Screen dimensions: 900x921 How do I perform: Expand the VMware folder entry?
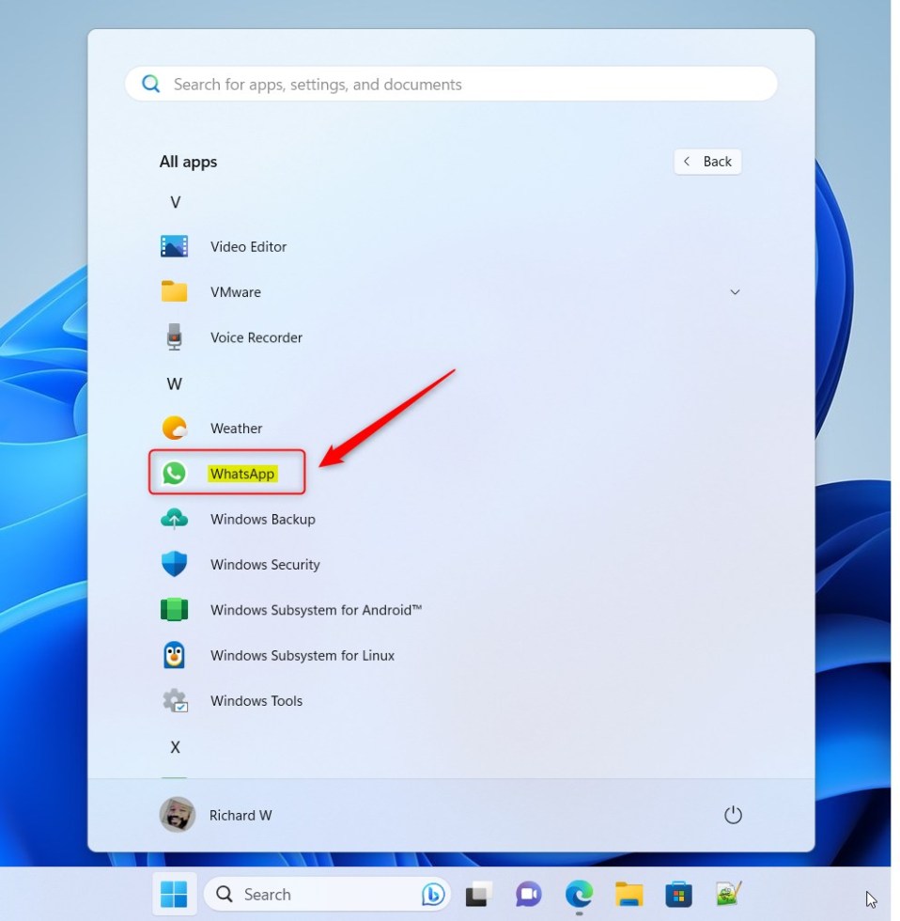(x=736, y=292)
